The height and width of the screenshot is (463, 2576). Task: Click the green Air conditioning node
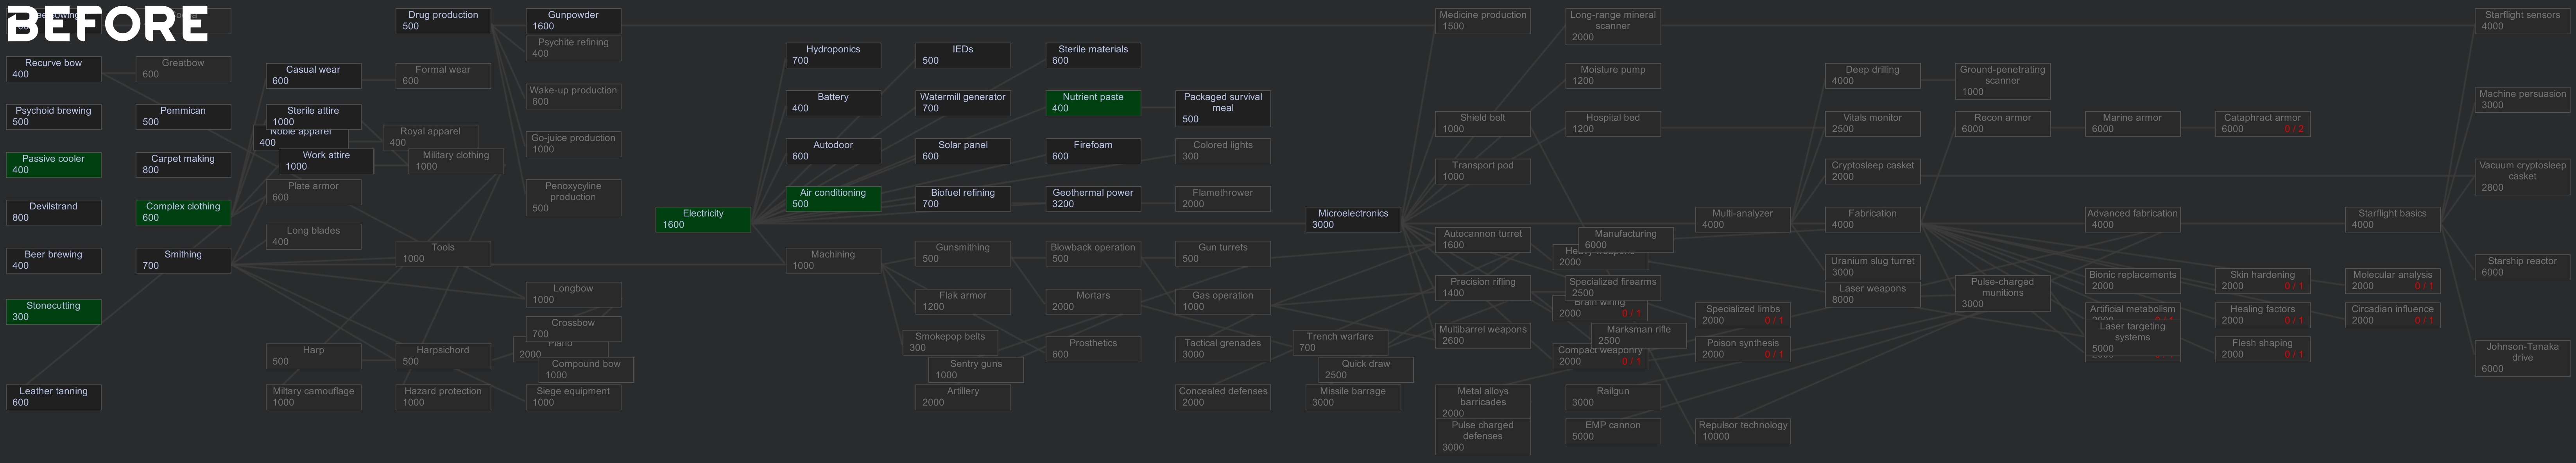tap(833, 198)
